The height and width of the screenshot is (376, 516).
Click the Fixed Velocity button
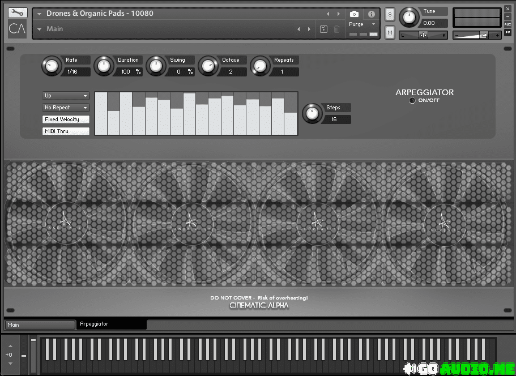pyautogui.click(x=66, y=119)
